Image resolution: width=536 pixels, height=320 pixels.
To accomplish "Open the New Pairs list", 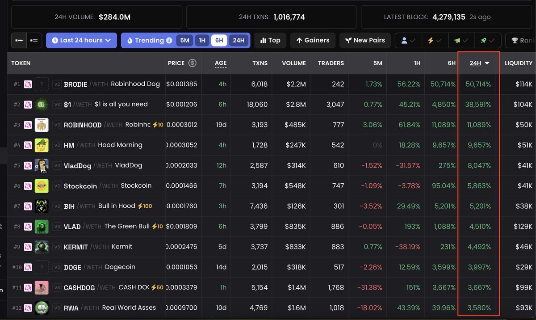I will tap(365, 40).
